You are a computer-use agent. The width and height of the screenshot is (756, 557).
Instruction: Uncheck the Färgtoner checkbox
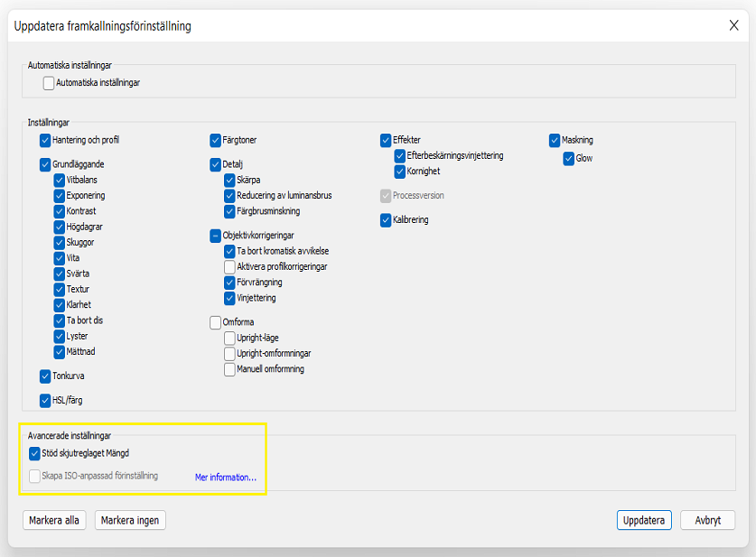point(216,141)
